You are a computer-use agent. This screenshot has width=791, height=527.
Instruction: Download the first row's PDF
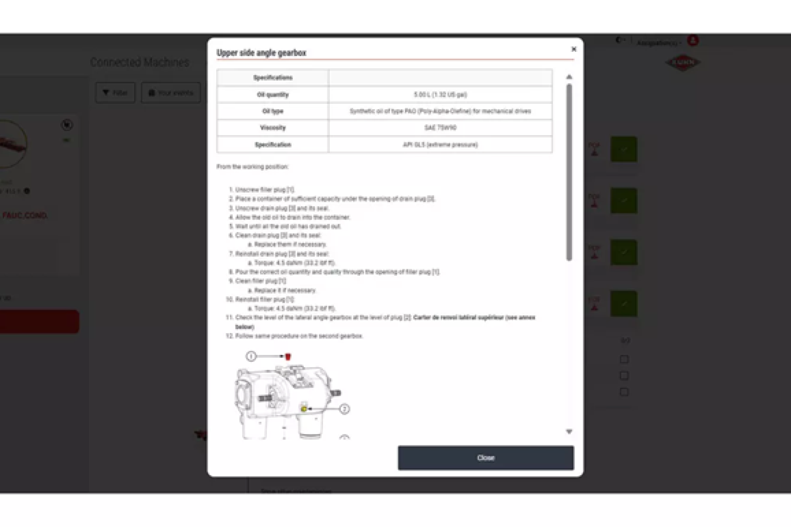(x=594, y=149)
